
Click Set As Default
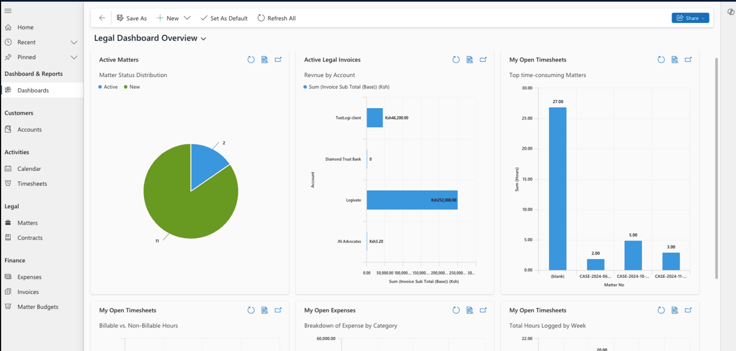[x=224, y=18]
